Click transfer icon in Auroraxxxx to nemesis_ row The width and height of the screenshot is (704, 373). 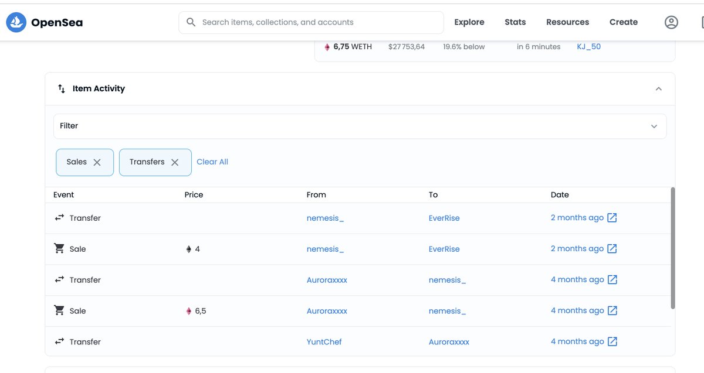pos(59,280)
